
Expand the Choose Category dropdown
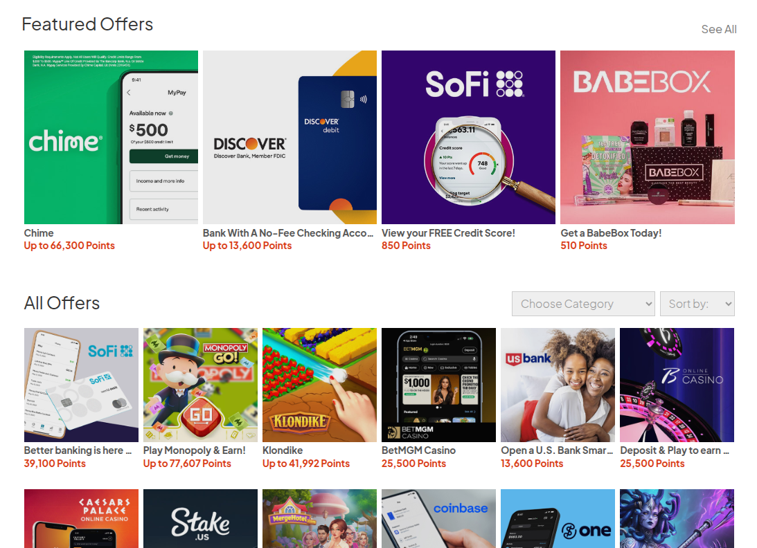click(583, 304)
